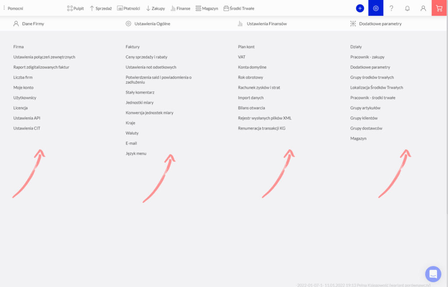Open the Finanse menu
Viewport: 448px width, 287px height.
click(x=180, y=8)
